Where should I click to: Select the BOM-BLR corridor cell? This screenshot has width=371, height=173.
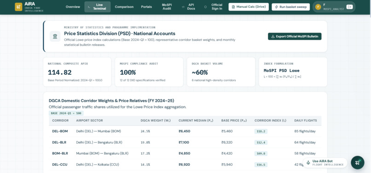click(60, 153)
